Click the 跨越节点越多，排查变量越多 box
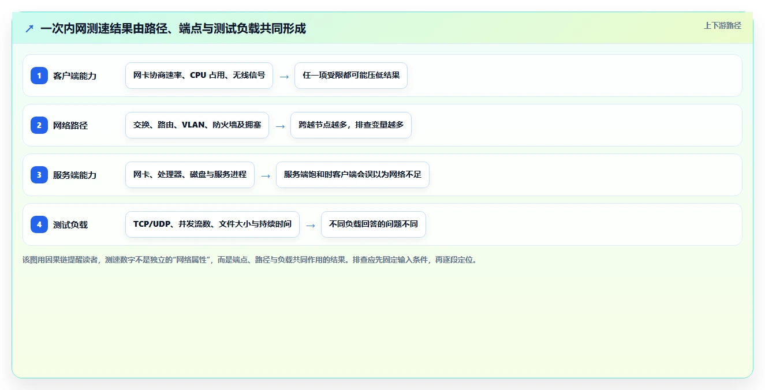This screenshot has width=765, height=390. click(x=351, y=125)
